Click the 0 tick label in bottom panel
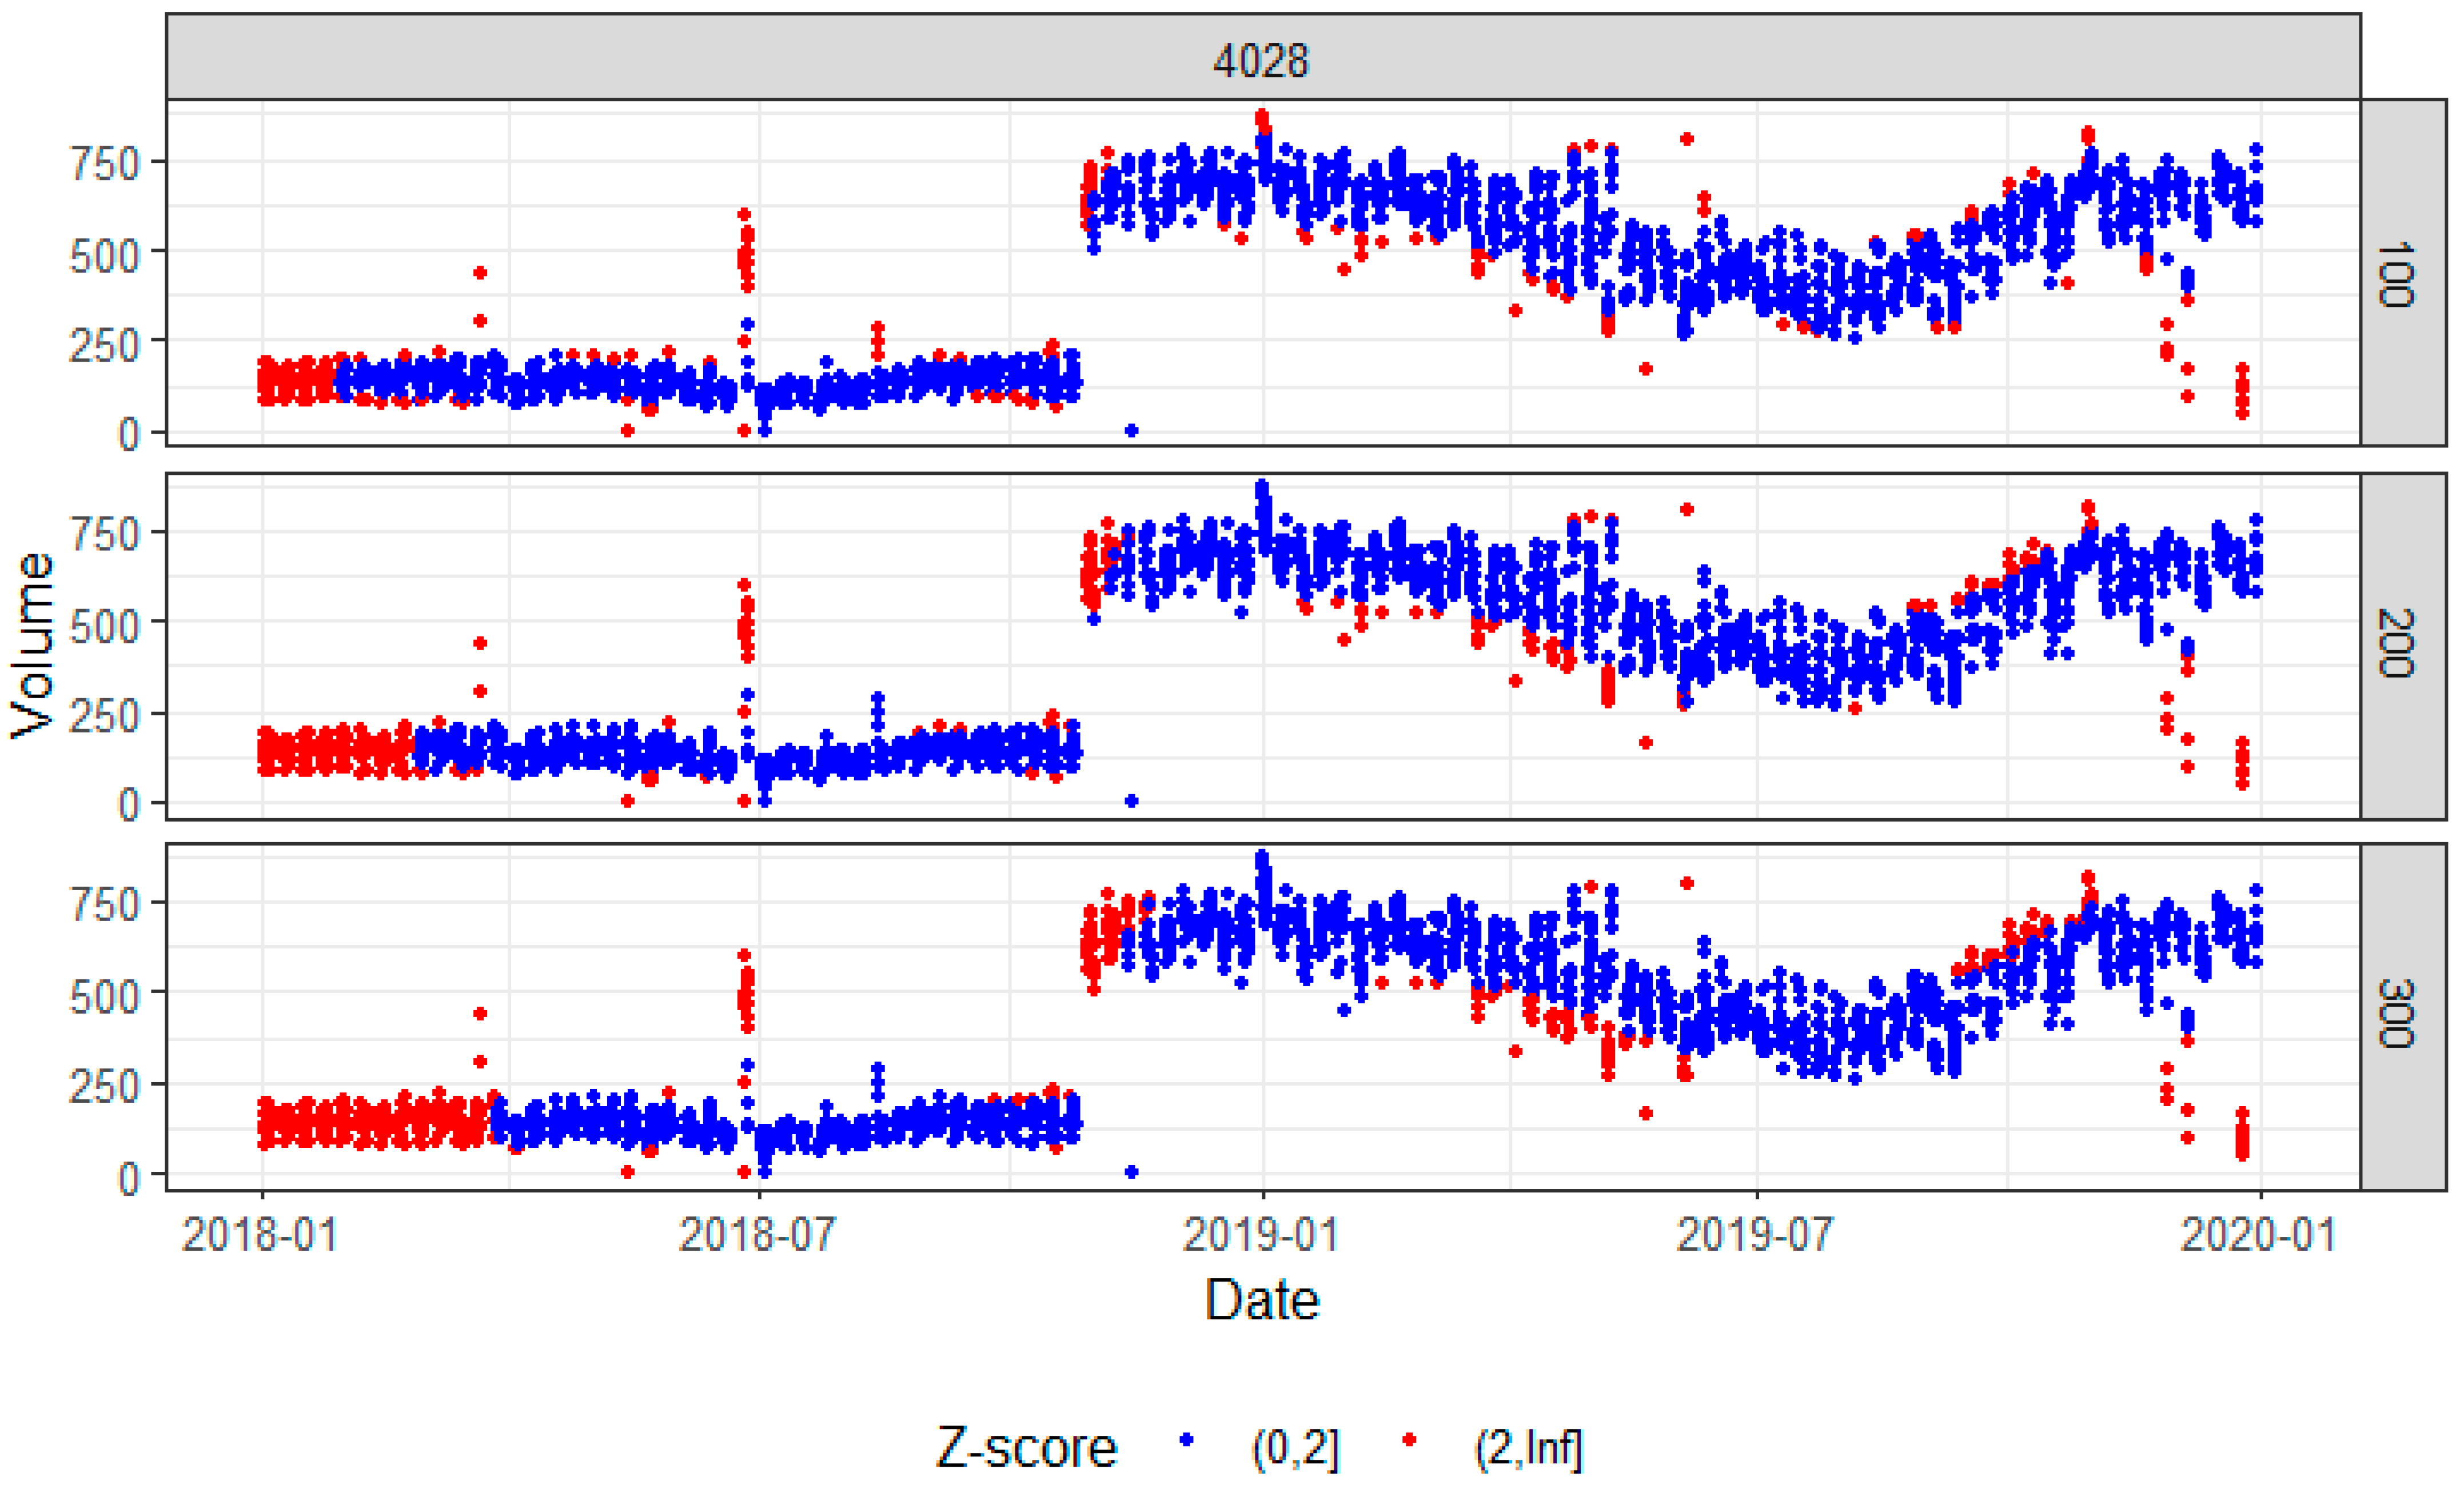The image size is (2464, 1485). (x=128, y=1178)
